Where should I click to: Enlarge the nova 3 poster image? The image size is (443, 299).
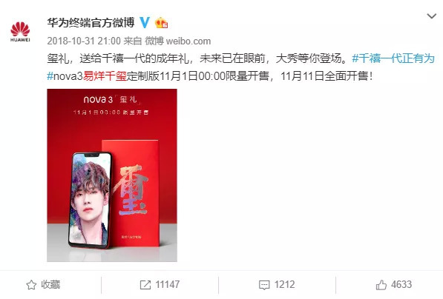112,175
